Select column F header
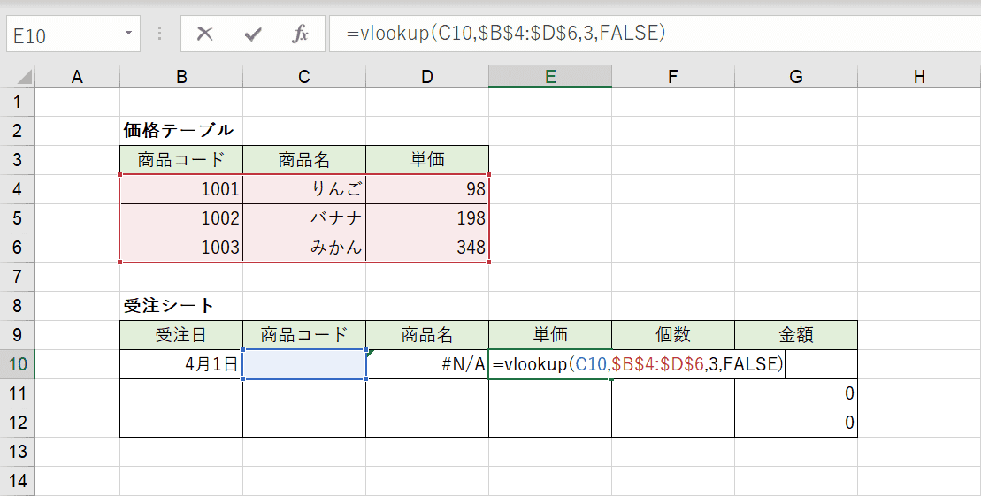The height and width of the screenshot is (496, 981). pos(673,77)
